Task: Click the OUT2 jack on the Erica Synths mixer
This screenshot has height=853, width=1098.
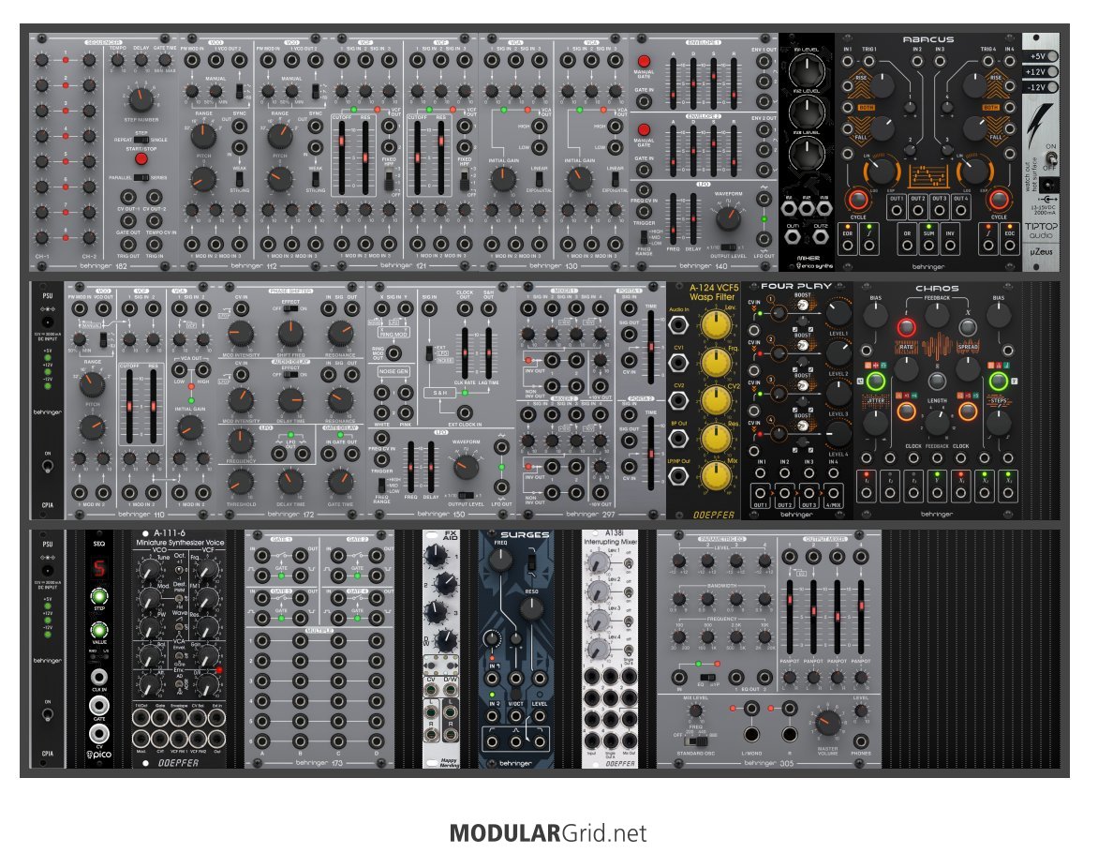Action: tap(820, 237)
